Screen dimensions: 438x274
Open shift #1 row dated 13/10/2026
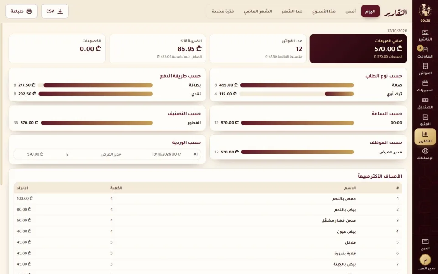point(107,154)
